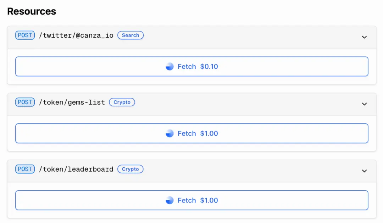
Task: Select the Search tag on the twitter endpoint
Action: [131, 35]
